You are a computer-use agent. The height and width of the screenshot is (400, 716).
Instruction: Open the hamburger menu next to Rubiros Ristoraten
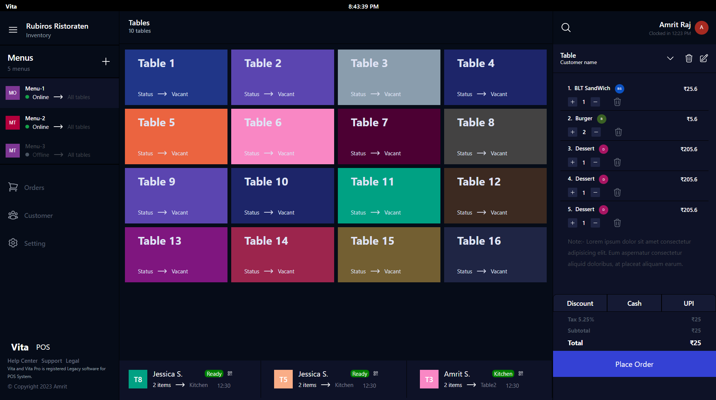tap(13, 30)
